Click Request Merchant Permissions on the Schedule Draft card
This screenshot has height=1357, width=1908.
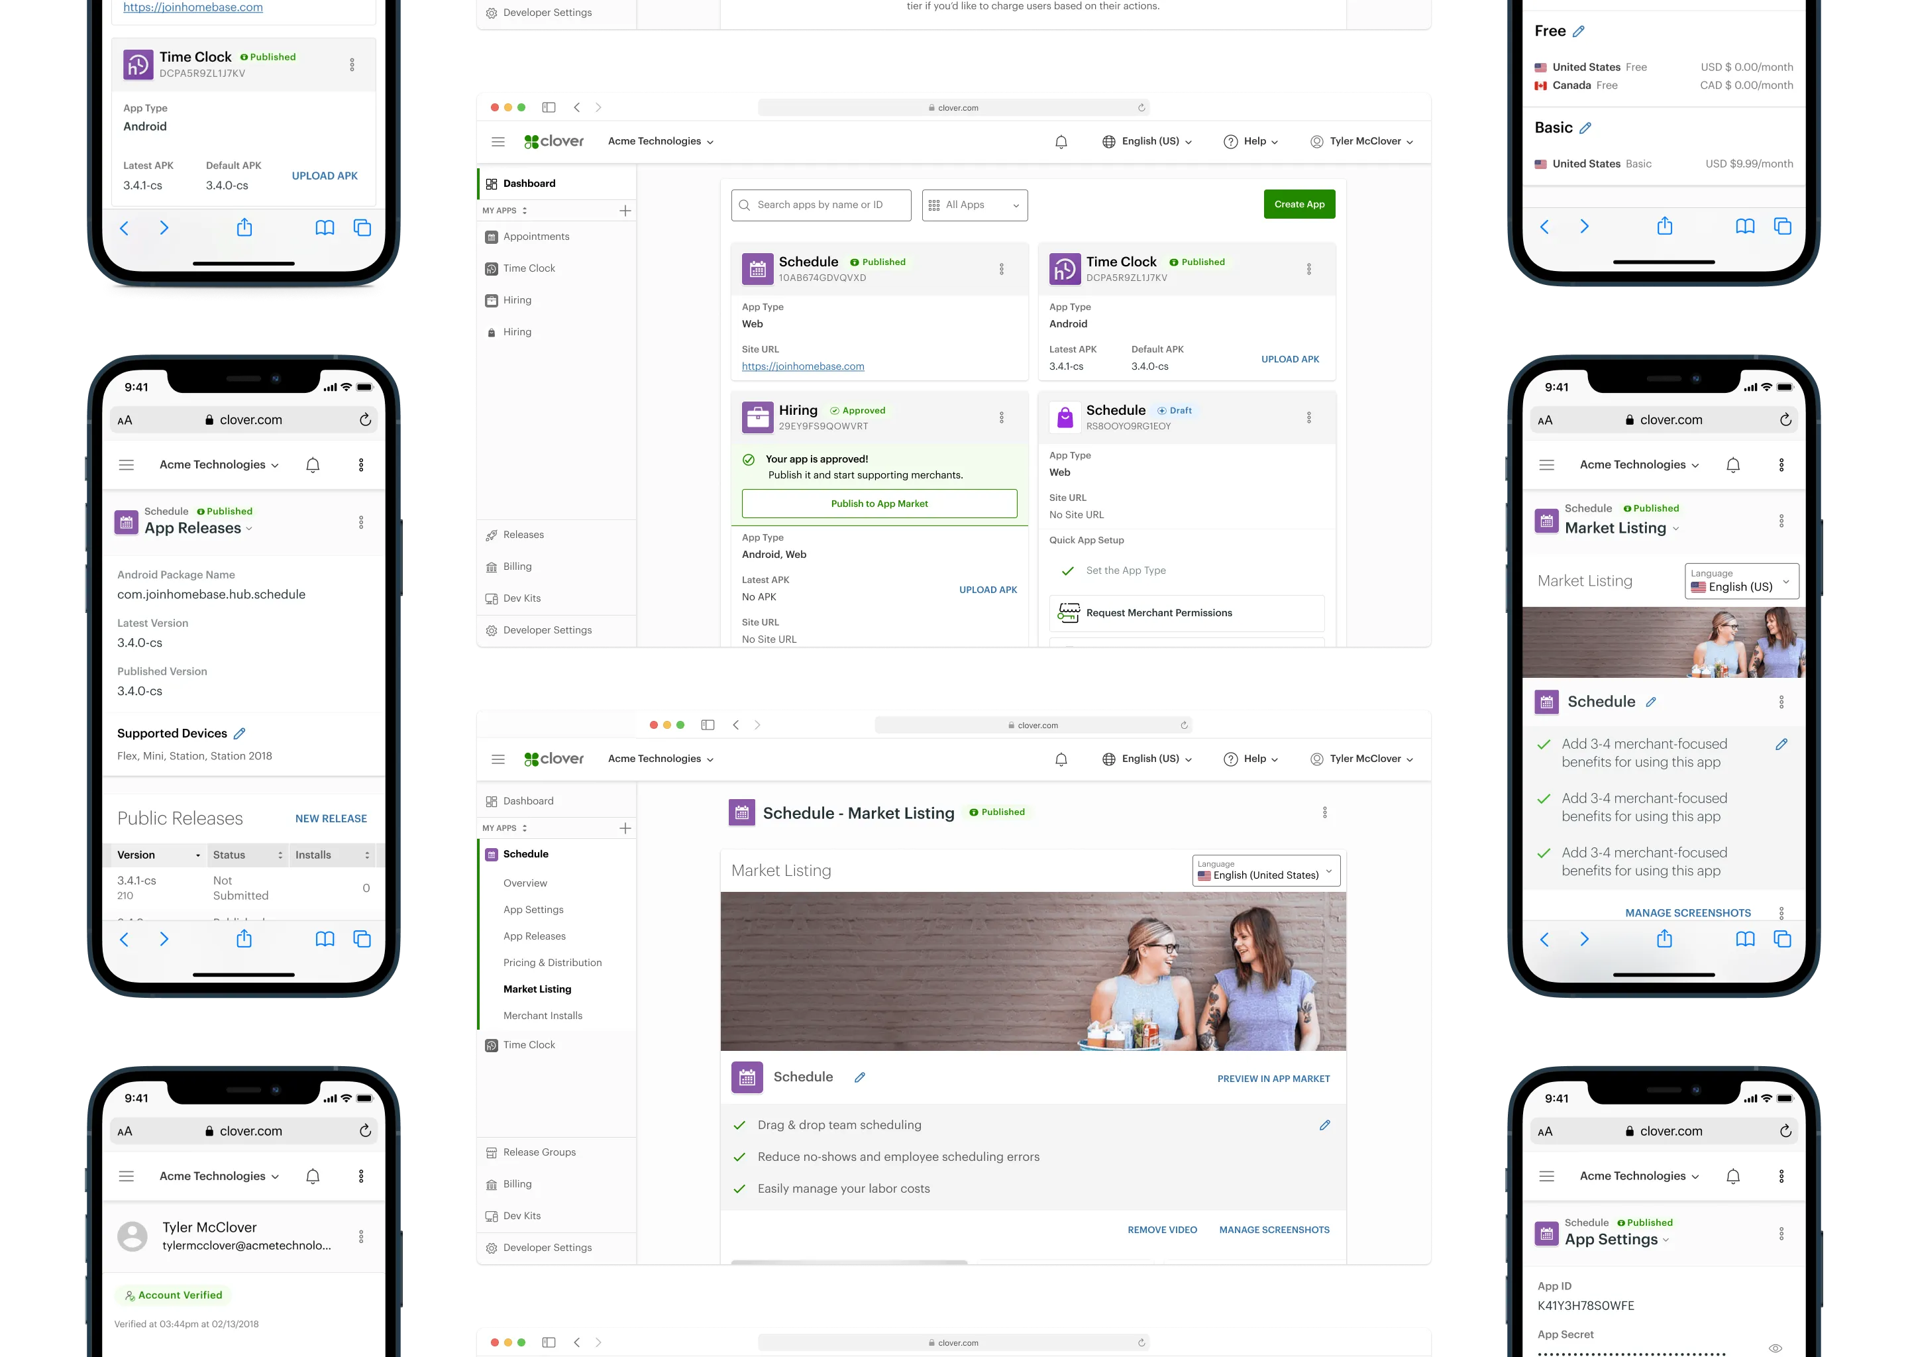pos(1187,614)
